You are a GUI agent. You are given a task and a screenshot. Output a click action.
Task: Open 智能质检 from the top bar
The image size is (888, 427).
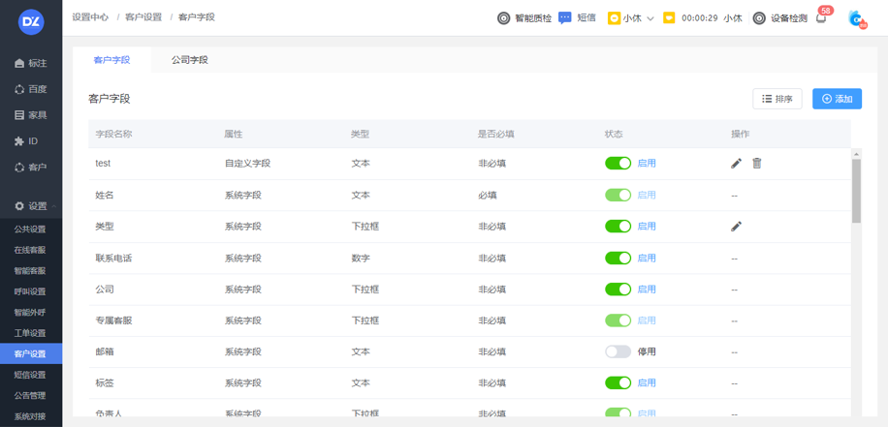point(524,17)
